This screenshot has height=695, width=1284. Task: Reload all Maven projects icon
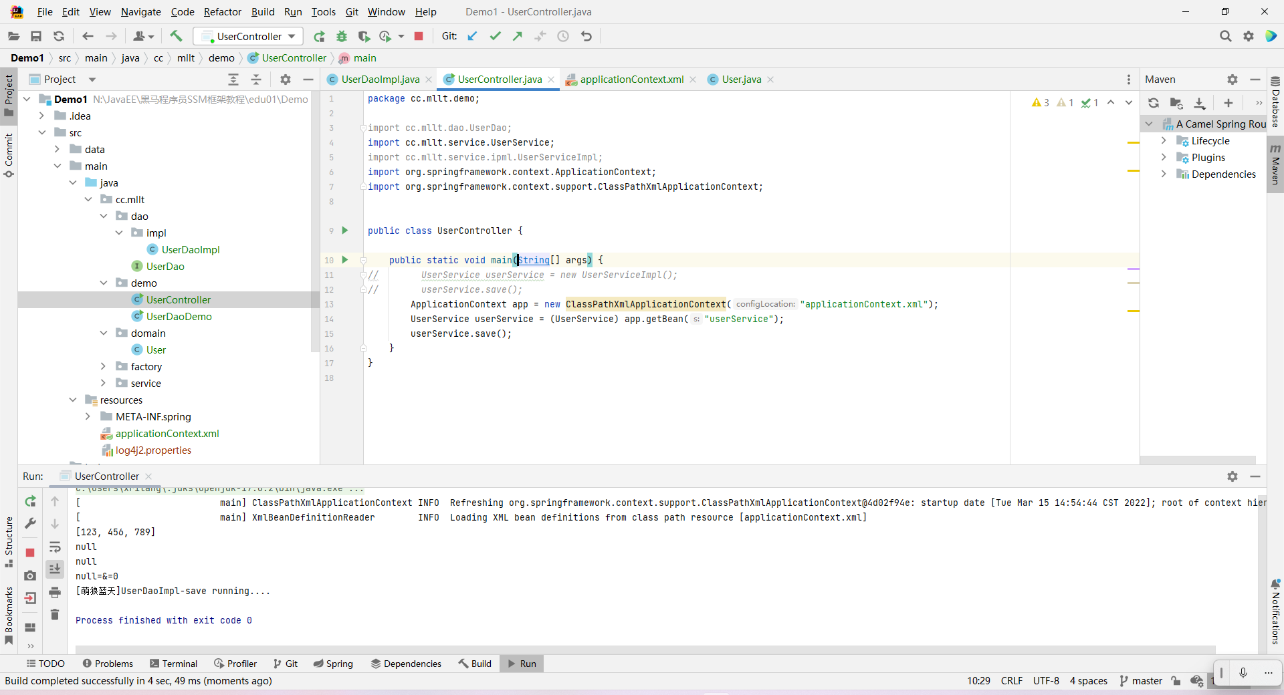pos(1154,103)
